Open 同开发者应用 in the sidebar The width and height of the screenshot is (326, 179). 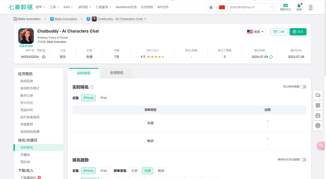(30, 117)
